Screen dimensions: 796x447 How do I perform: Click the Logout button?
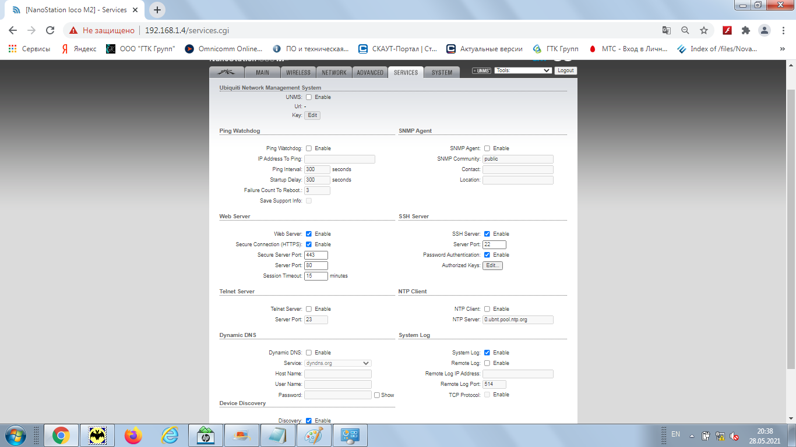pos(566,70)
